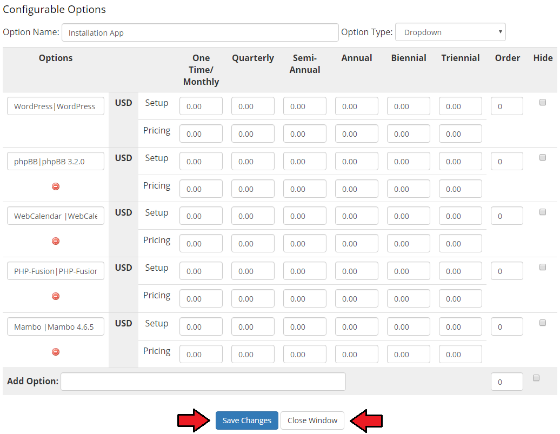
Task: Click the Close Window button
Action: pos(312,420)
